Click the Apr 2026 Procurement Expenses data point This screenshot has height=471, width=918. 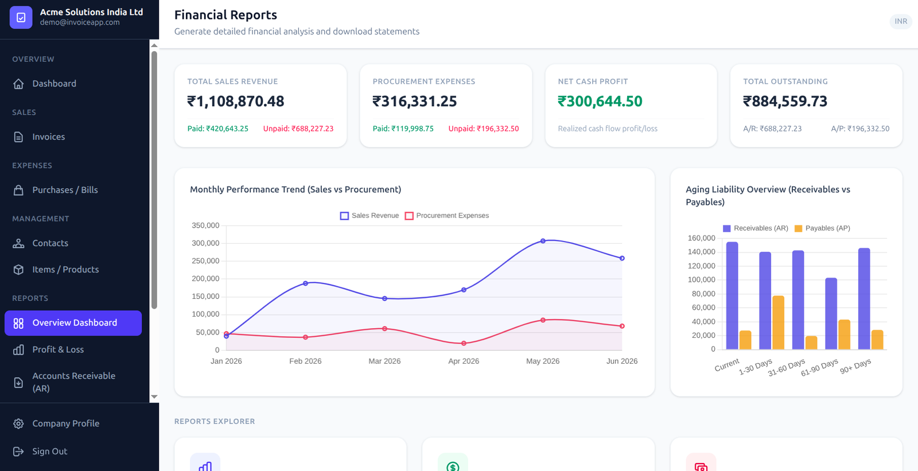click(x=464, y=344)
